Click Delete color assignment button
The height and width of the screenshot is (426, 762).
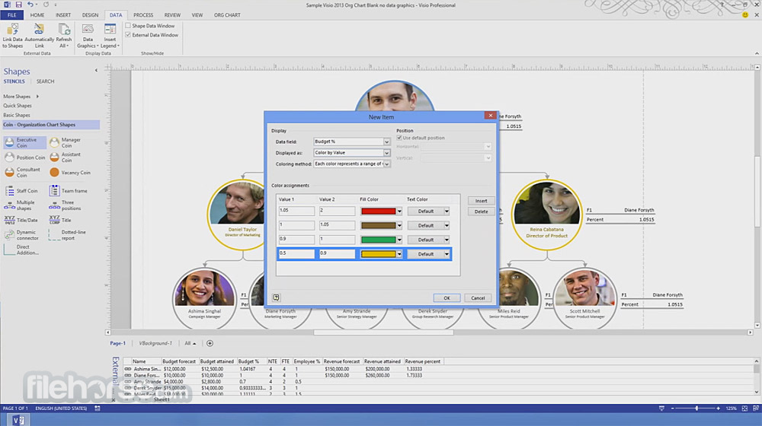(481, 211)
